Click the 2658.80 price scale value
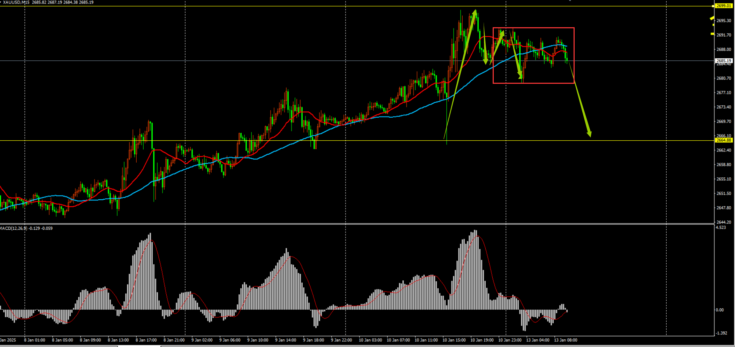This screenshot has width=735, height=347. pos(724,165)
